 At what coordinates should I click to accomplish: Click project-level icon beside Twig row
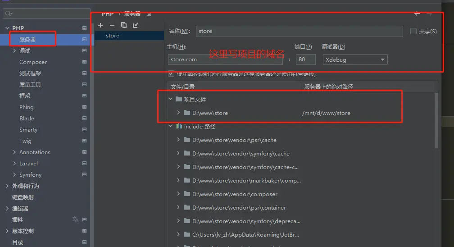pos(84,141)
